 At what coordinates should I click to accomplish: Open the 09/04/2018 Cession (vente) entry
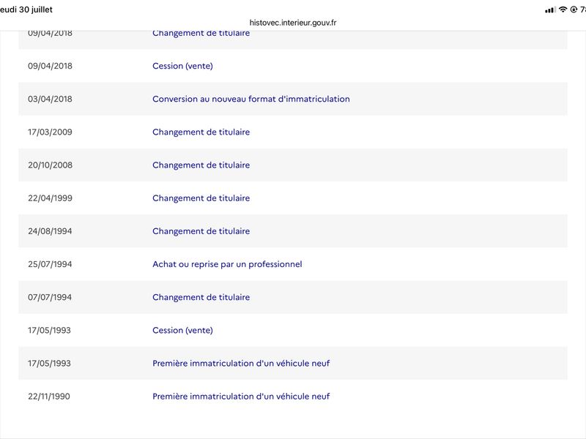tap(182, 66)
